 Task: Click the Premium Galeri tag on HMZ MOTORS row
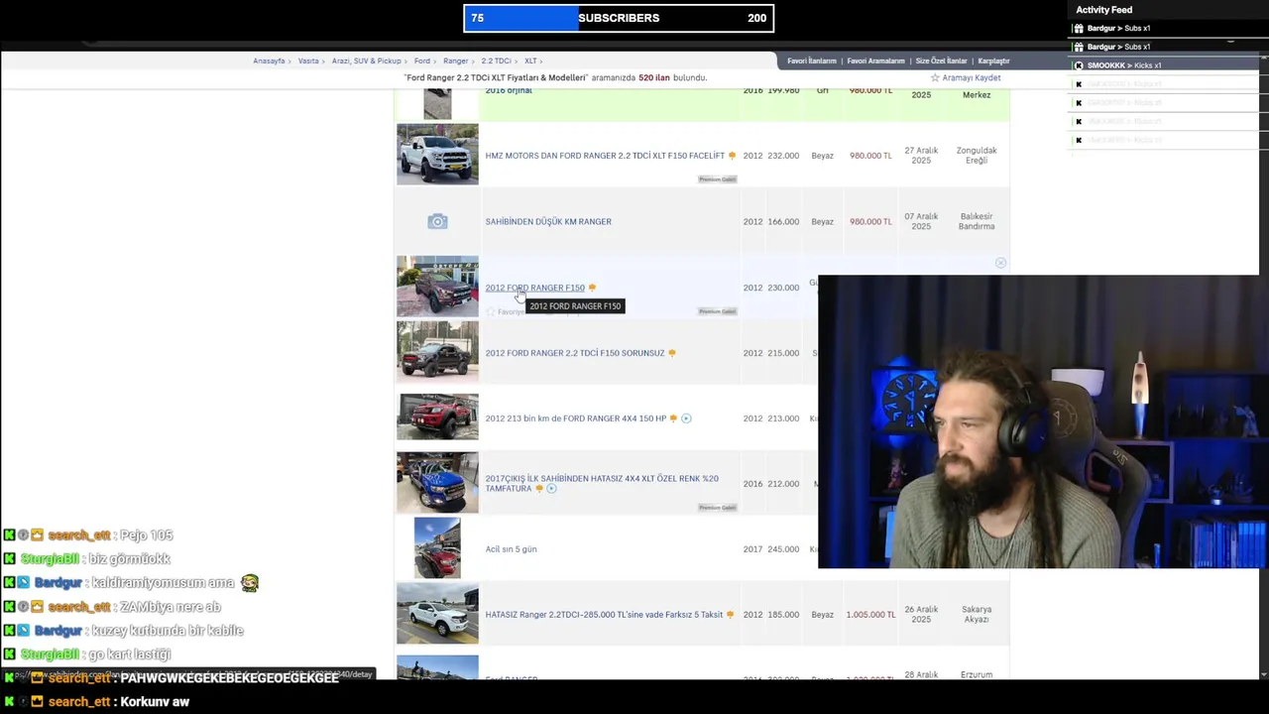point(717,179)
